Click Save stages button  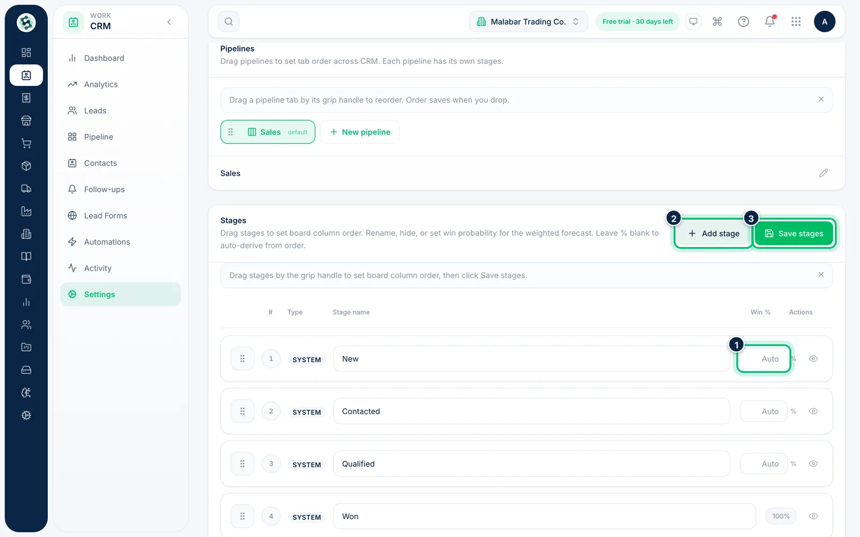pos(794,234)
